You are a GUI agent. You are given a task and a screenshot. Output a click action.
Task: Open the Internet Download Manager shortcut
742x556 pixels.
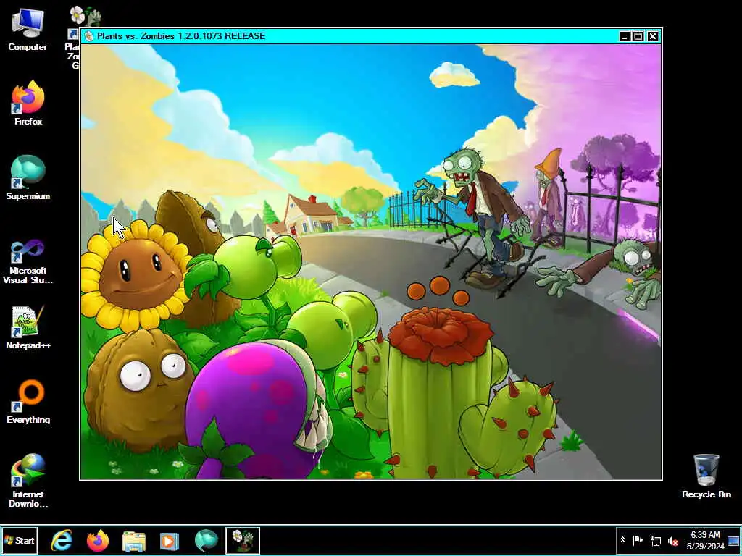28,481
